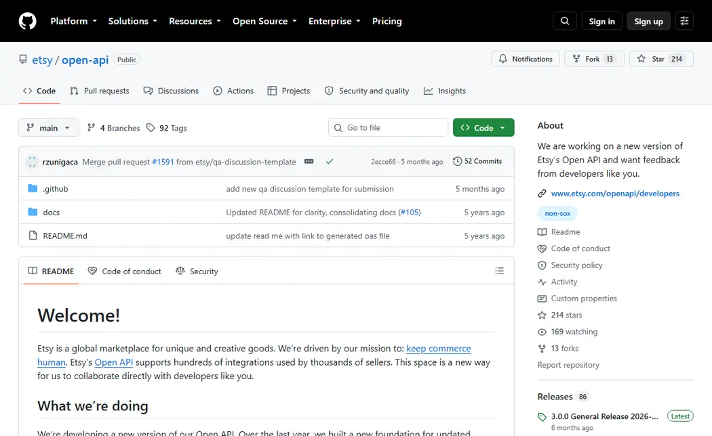Click the docs folder icon
This screenshot has height=436, width=712.
(33, 212)
